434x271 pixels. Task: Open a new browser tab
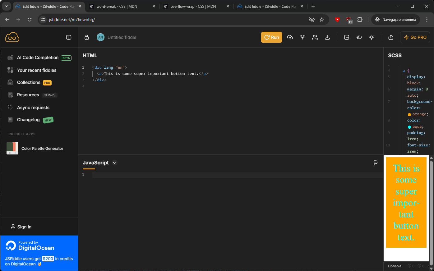[313, 6]
